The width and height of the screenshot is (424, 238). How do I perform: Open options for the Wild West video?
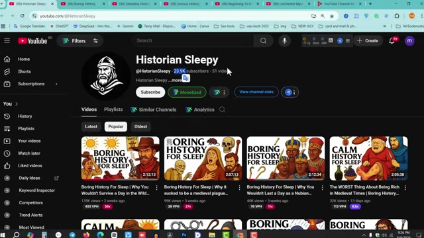156,187
